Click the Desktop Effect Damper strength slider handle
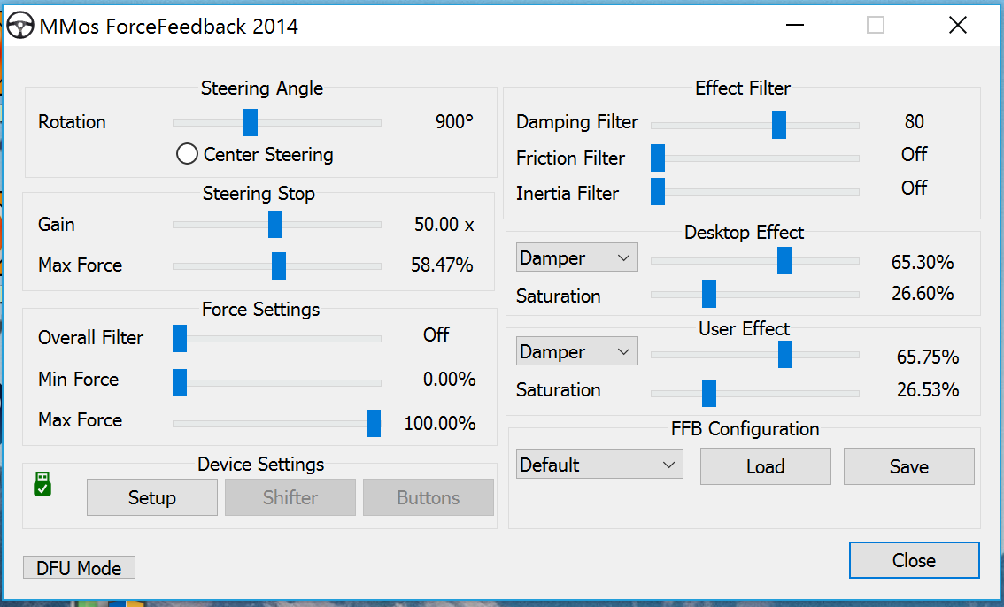This screenshot has width=1004, height=607. 784,260
